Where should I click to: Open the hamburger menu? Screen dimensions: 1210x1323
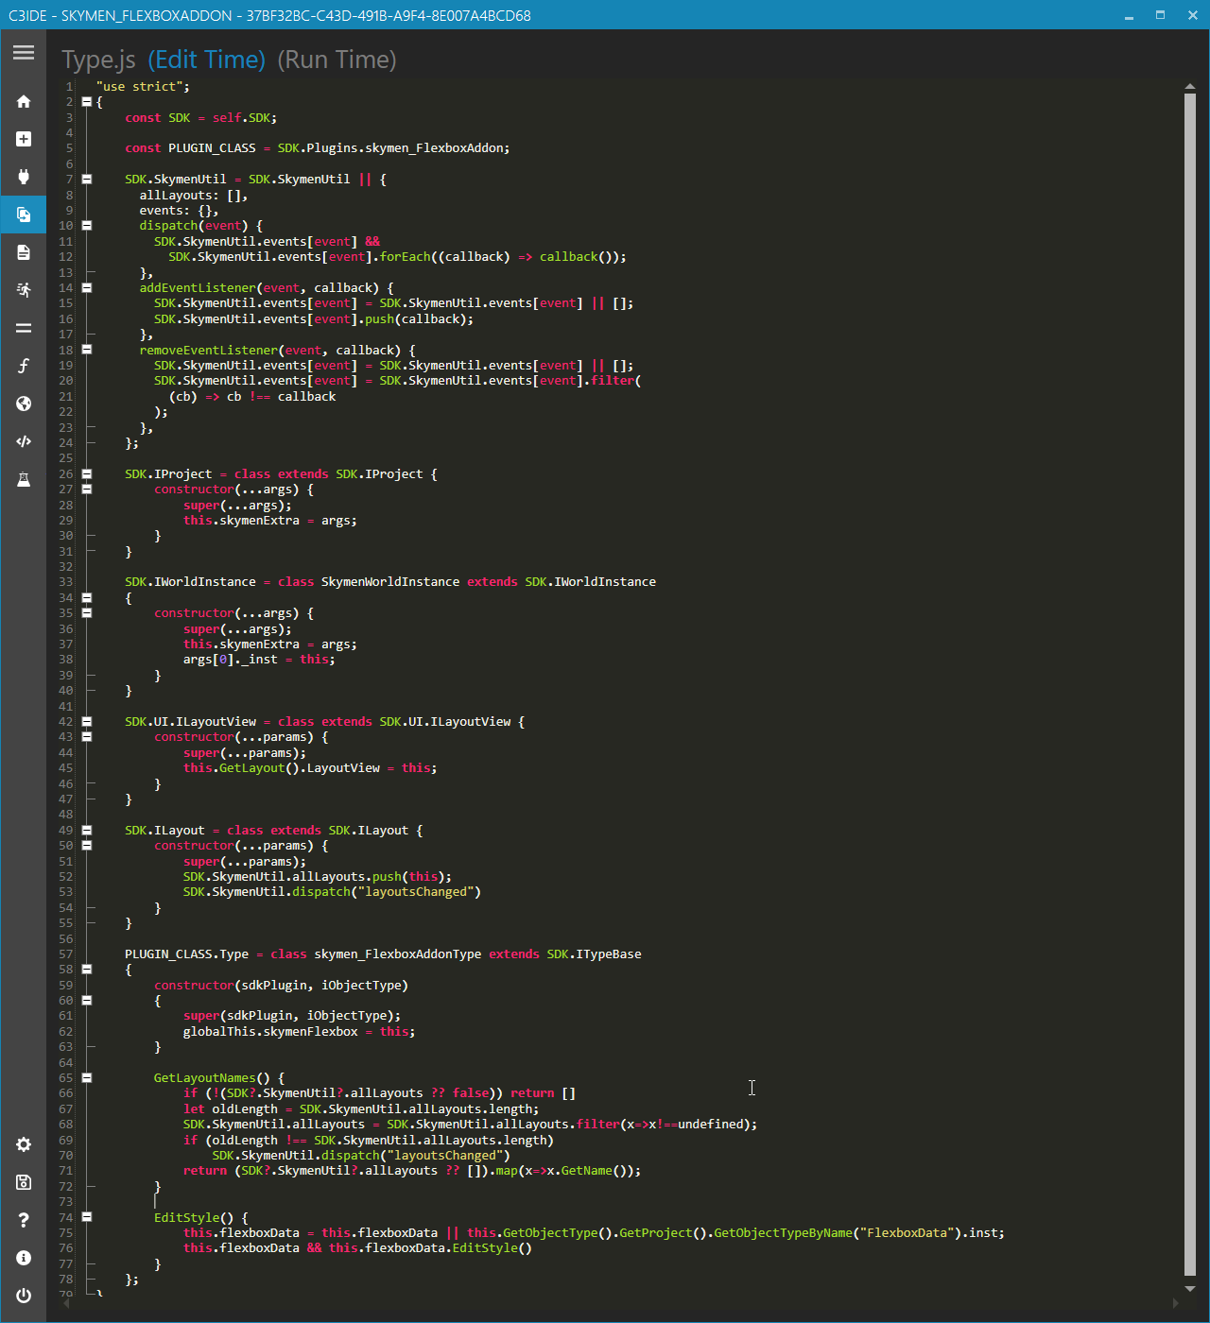point(24,53)
